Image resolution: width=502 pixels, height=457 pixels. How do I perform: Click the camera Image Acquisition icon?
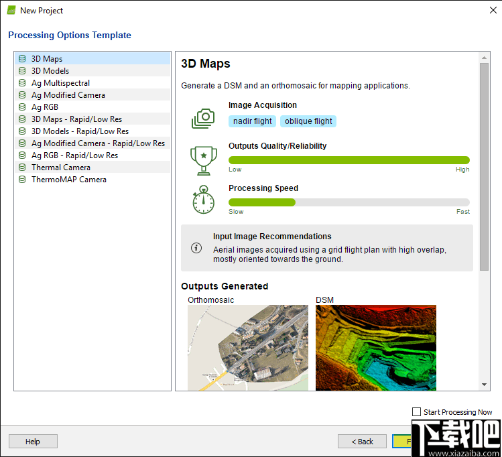coord(203,119)
